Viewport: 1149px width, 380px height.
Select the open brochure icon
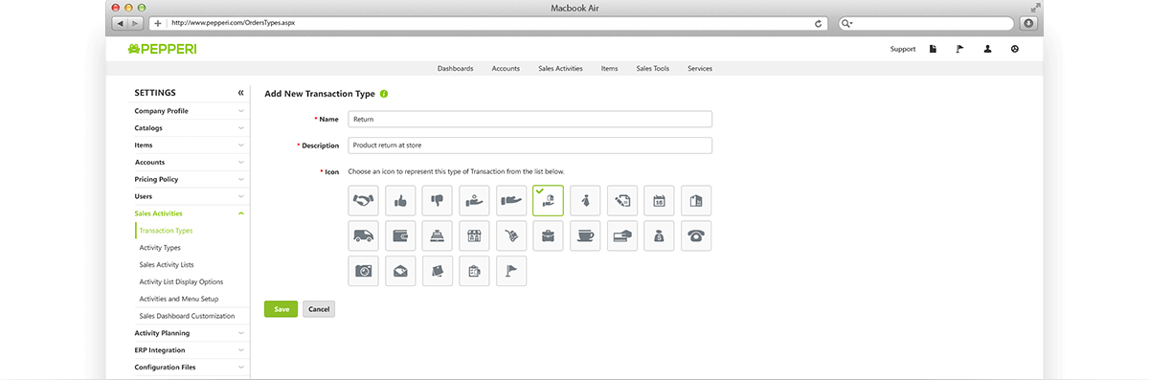click(696, 200)
